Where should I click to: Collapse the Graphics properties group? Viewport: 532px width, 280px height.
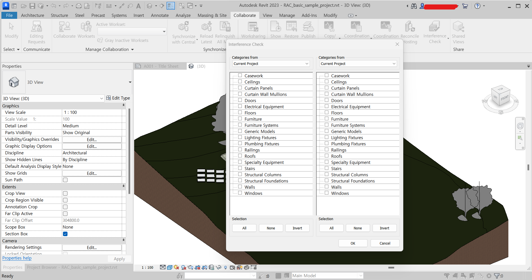123,105
